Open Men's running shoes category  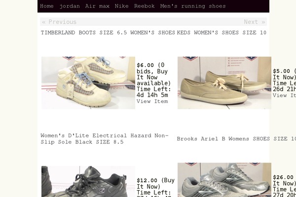click(x=193, y=6)
